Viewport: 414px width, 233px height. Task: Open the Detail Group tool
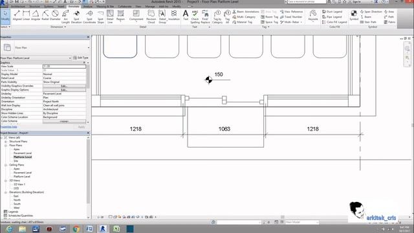point(162,17)
